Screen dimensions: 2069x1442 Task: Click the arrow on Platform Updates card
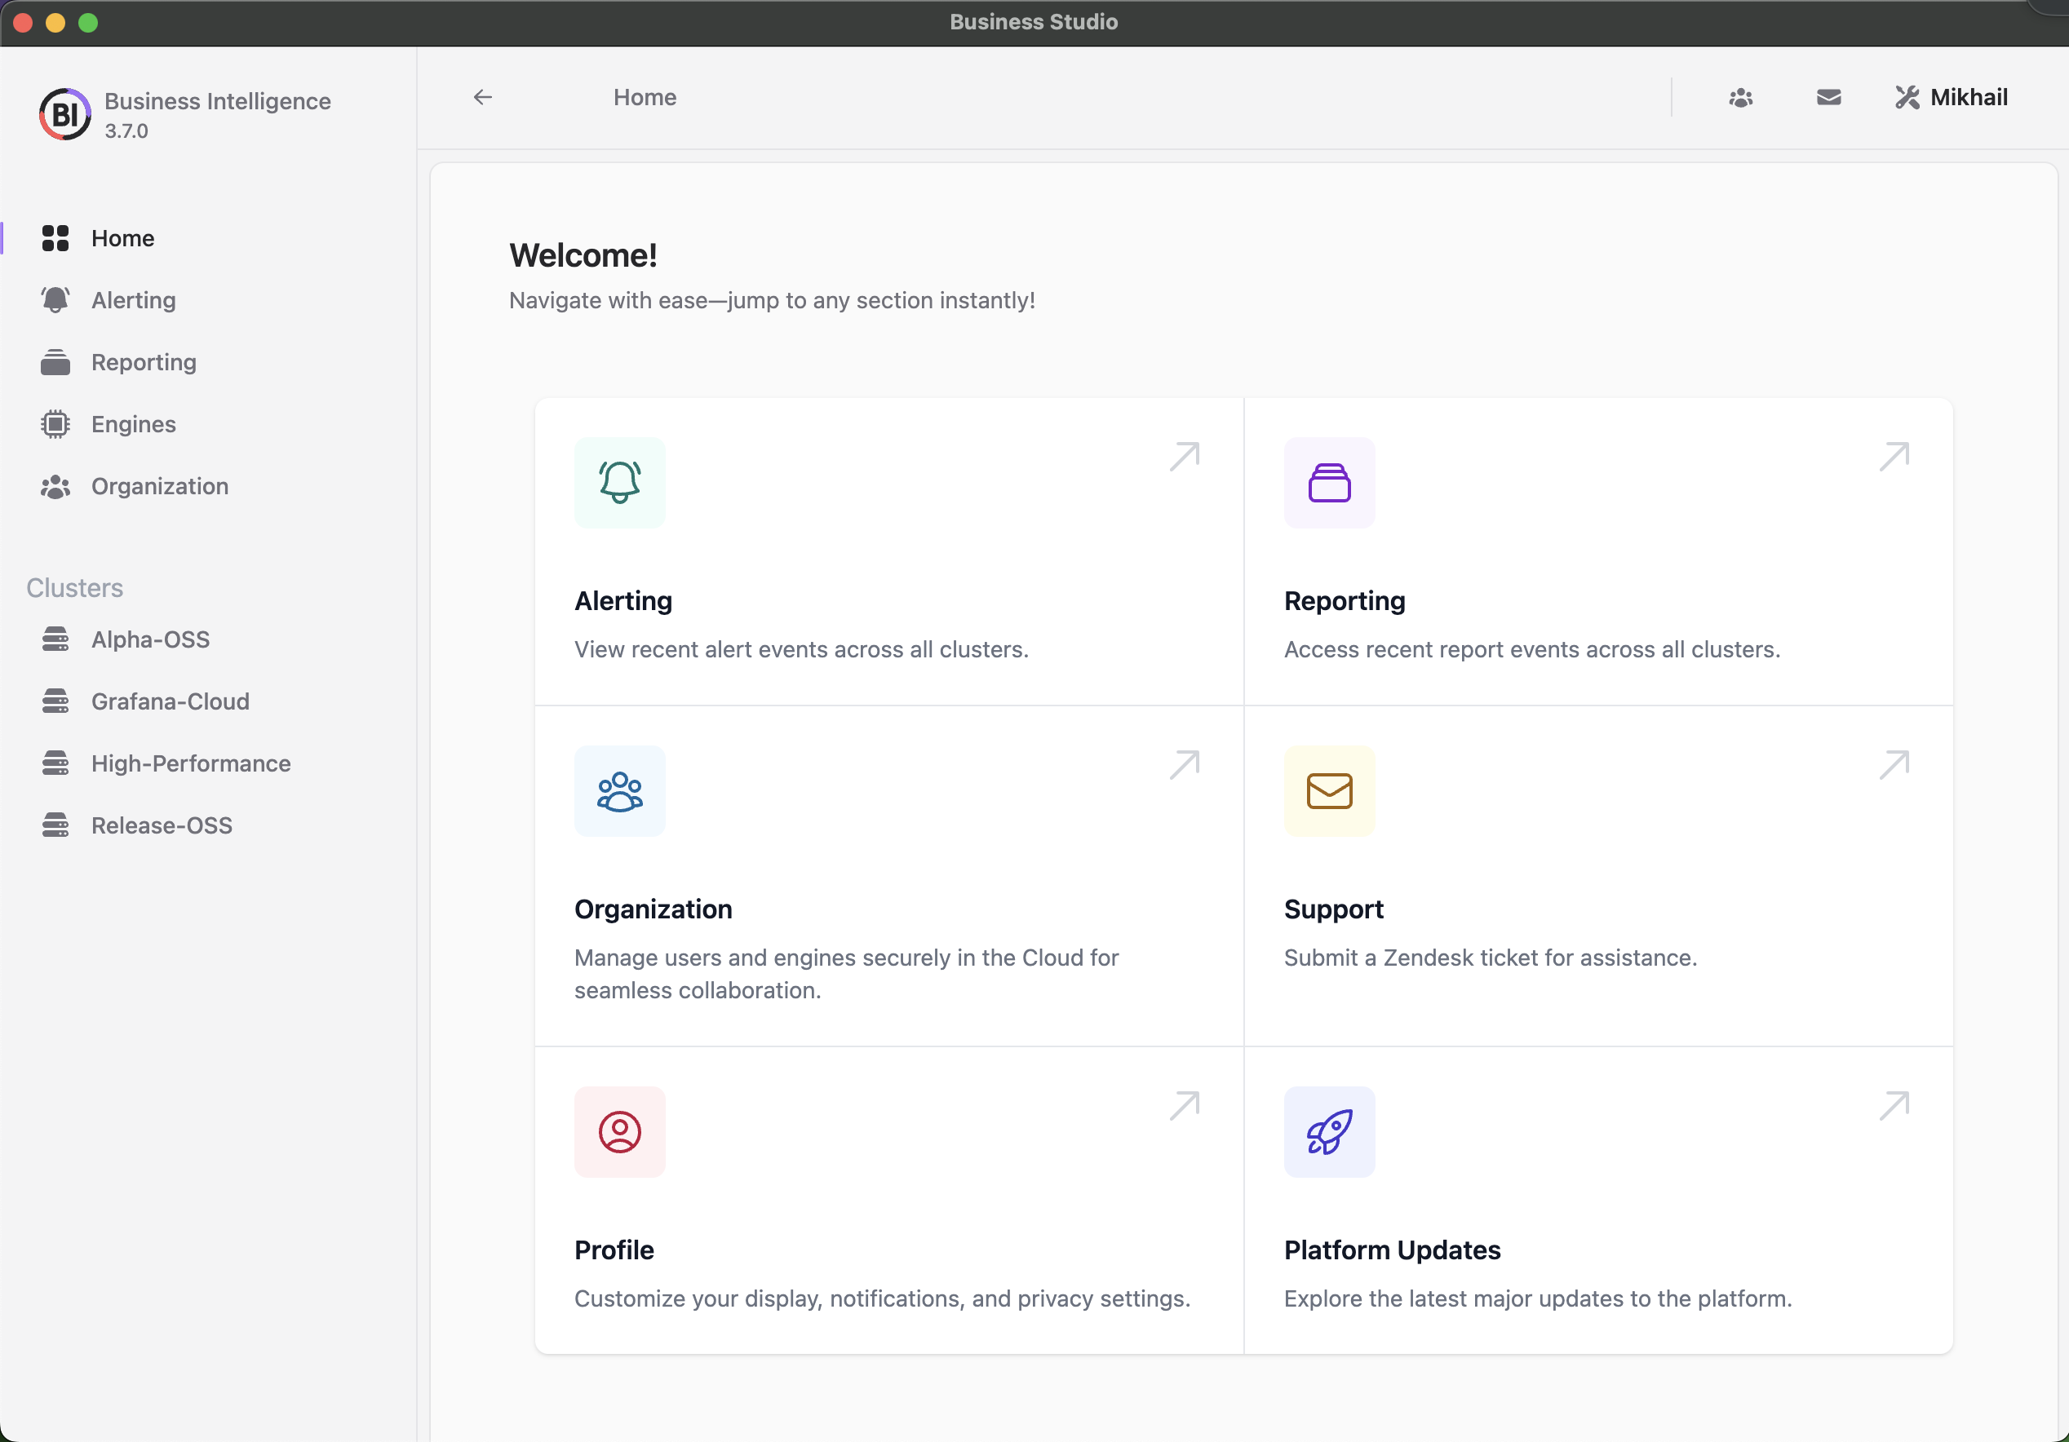(1894, 1105)
